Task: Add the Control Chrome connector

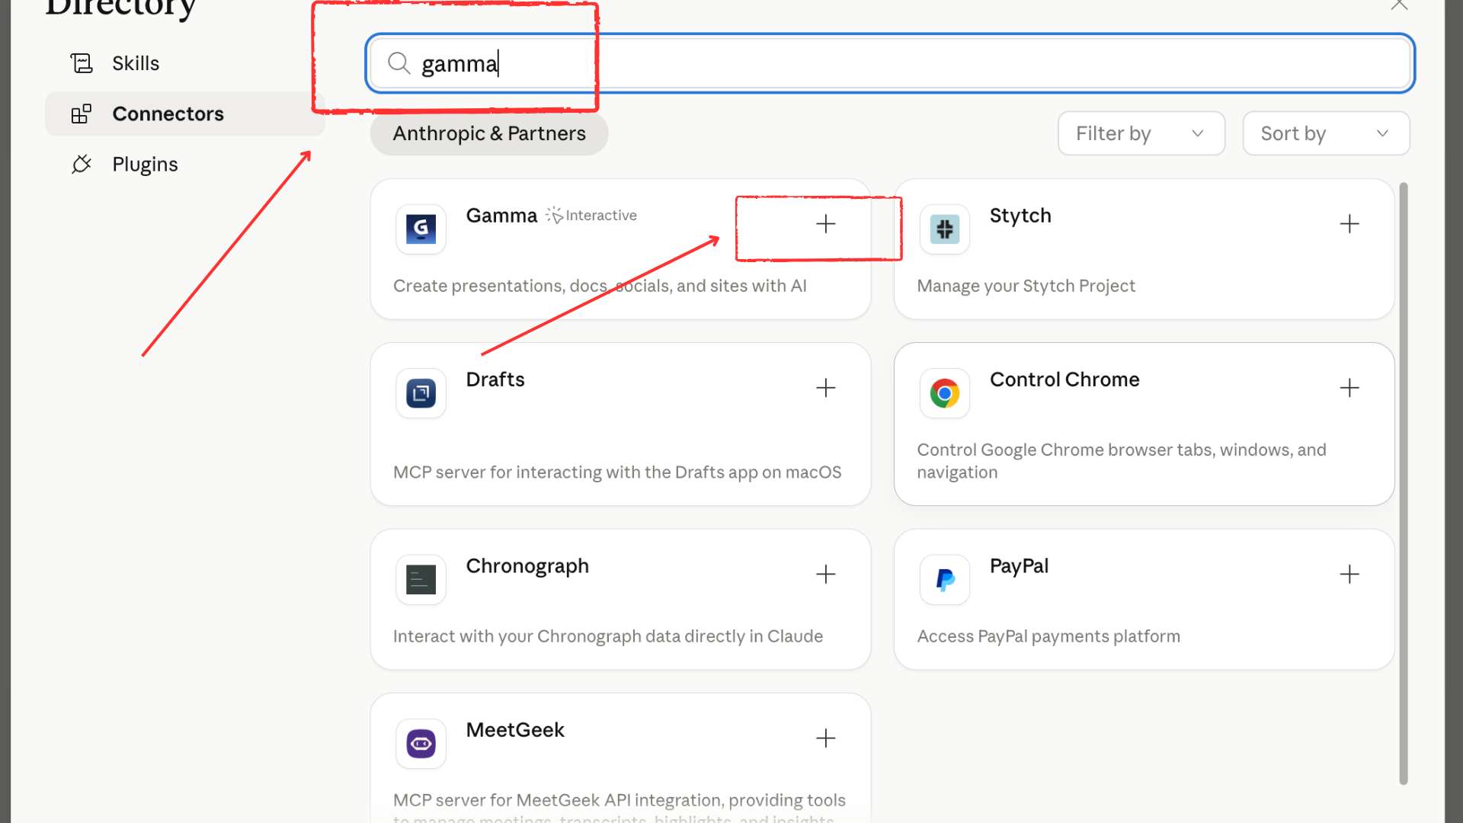Action: [1349, 388]
